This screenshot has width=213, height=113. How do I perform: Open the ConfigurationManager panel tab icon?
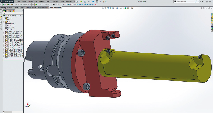coord(10,11)
